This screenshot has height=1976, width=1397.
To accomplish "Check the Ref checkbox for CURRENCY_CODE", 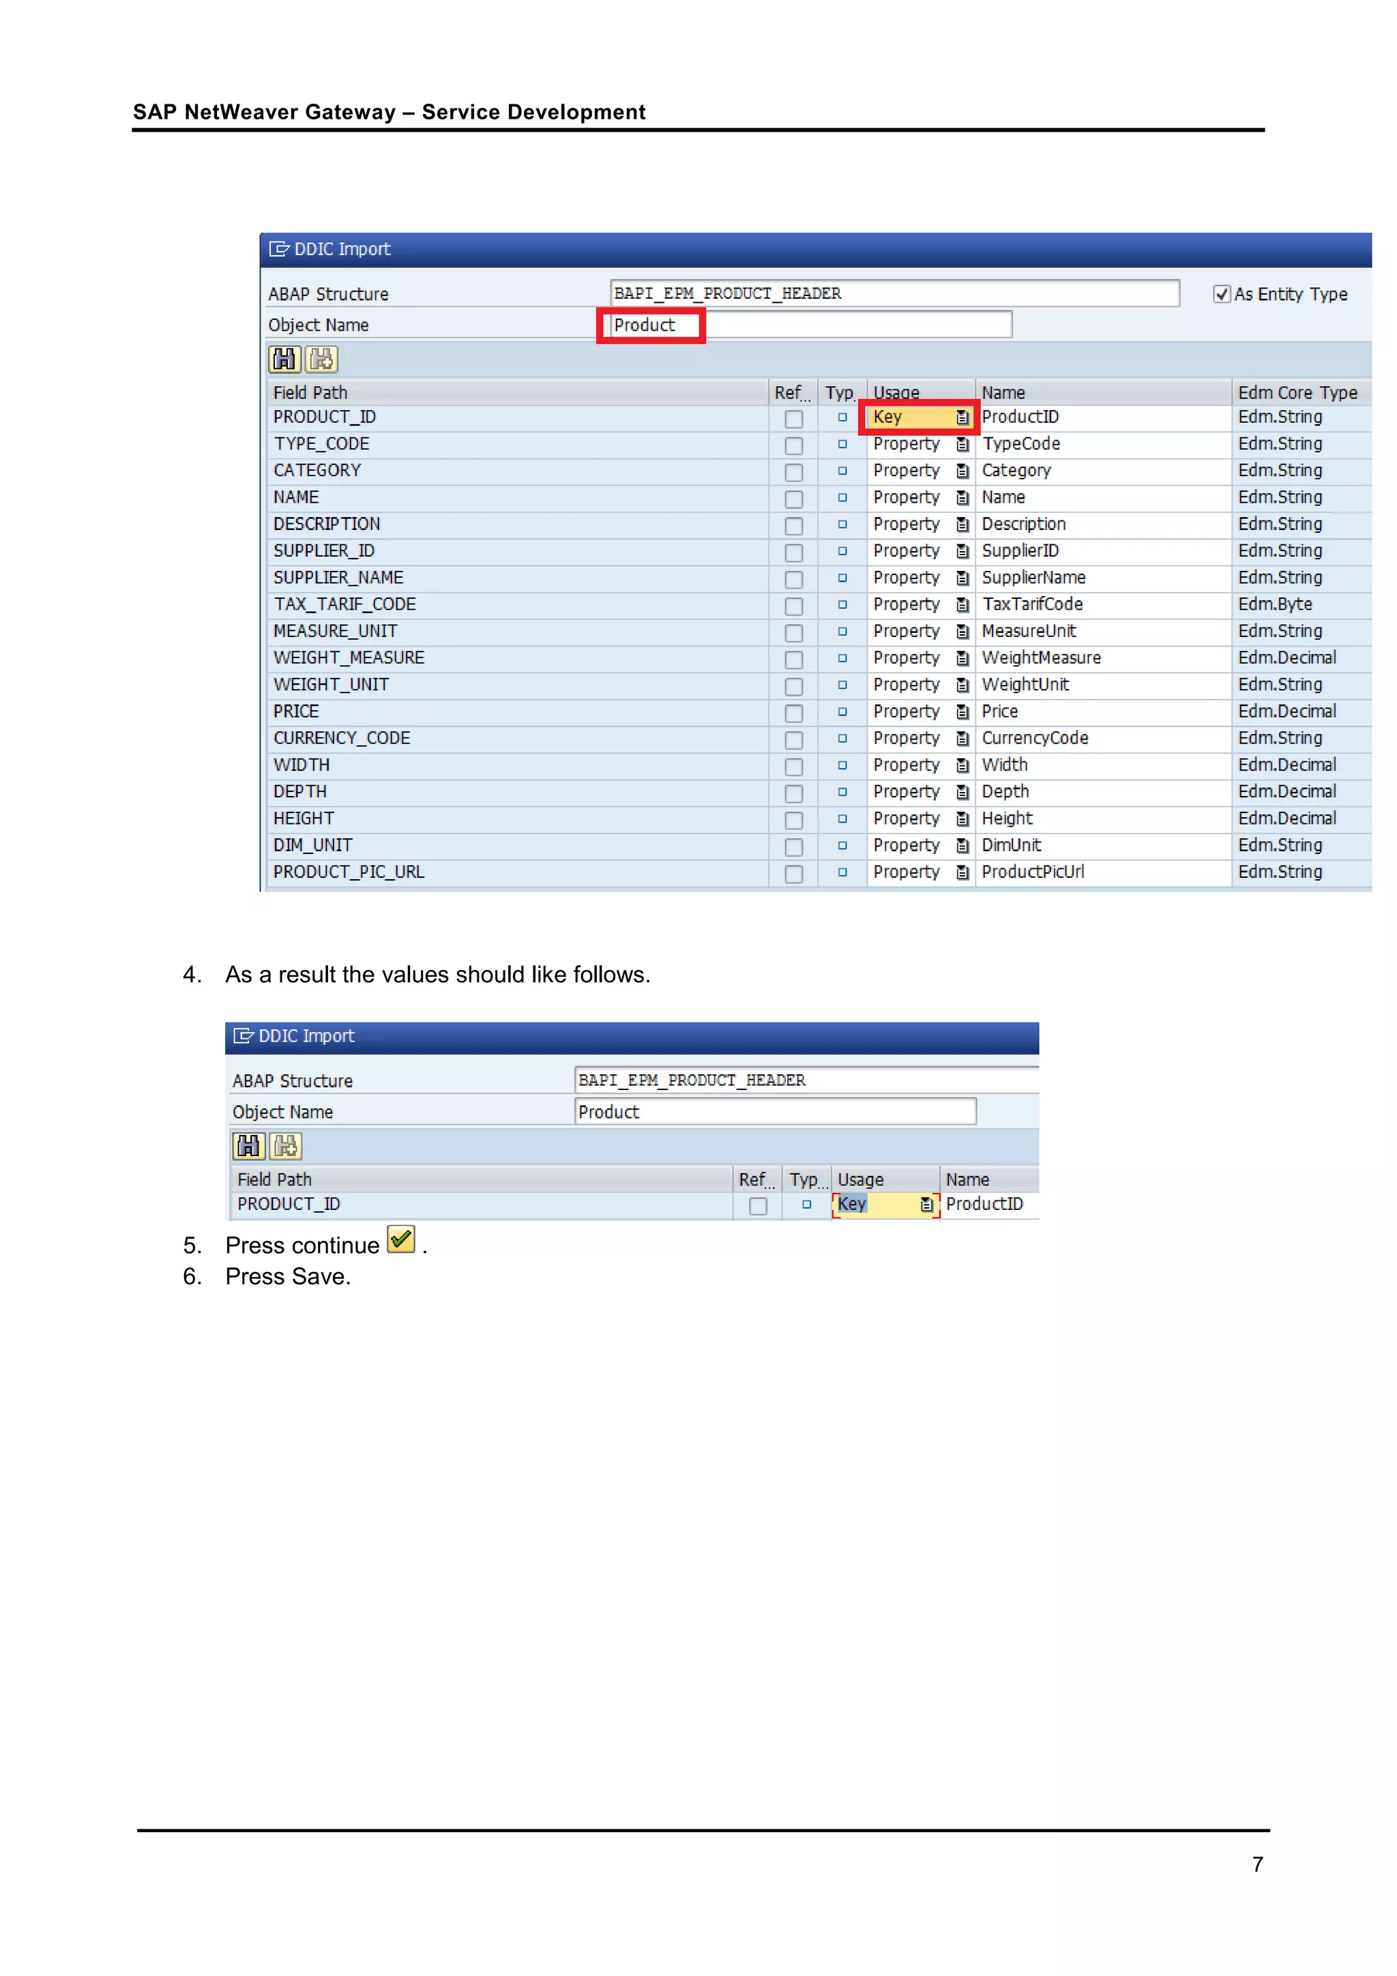I will pyautogui.click(x=793, y=740).
